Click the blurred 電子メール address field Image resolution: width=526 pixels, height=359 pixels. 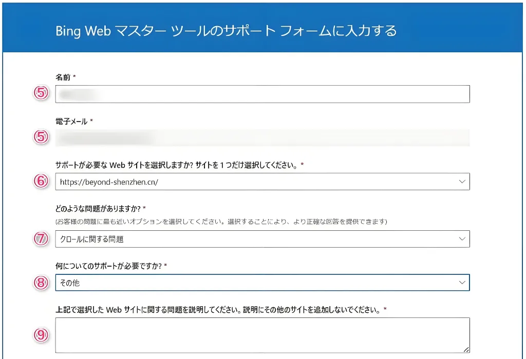262,137
